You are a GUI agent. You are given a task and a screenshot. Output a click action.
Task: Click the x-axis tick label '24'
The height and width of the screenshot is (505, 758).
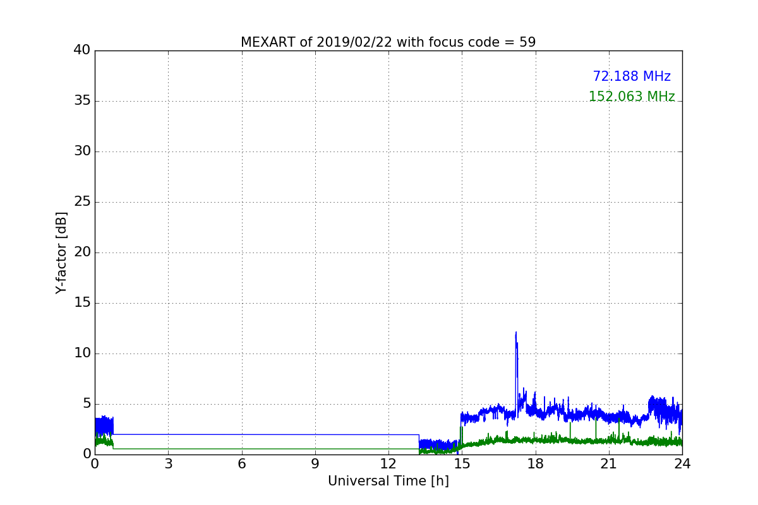(x=682, y=464)
